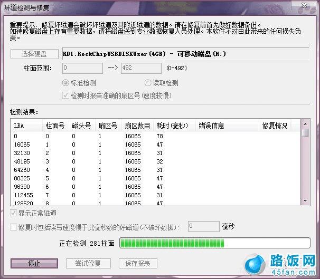Select the result row with LBA 64260
This screenshot has width=320, height=279.
pos(155,170)
